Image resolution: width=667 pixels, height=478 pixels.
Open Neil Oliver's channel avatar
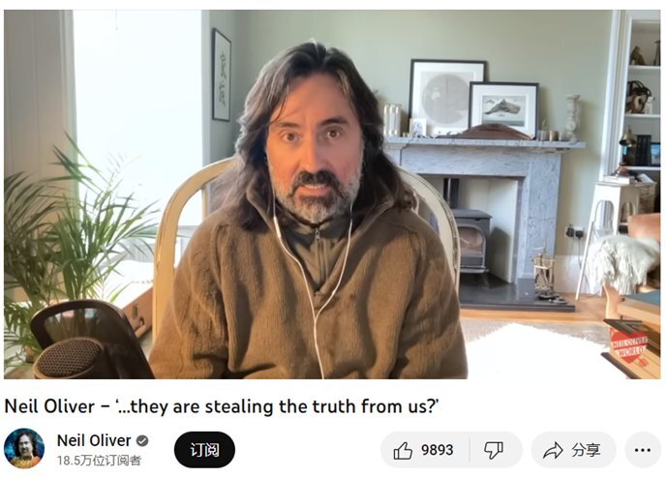coord(24,448)
